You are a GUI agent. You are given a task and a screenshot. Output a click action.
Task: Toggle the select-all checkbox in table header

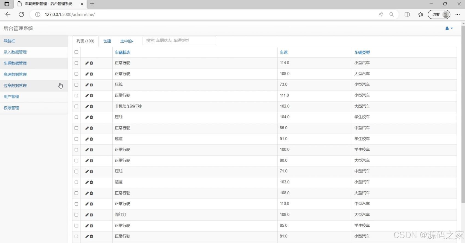pyautogui.click(x=76, y=52)
